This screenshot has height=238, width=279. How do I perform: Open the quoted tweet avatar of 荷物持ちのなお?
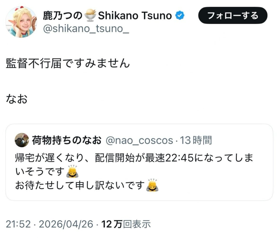[22, 140]
